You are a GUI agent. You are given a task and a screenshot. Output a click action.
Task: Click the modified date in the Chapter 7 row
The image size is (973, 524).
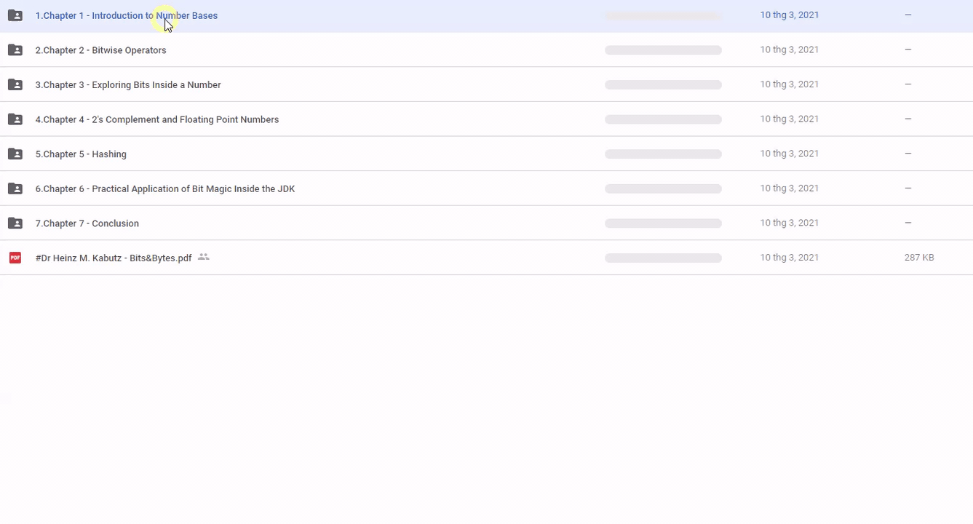click(789, 223)
